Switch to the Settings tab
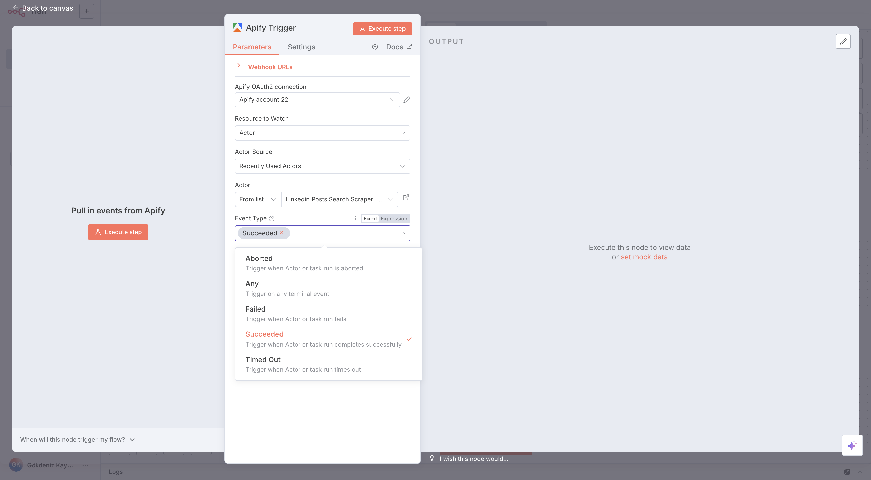 [x=301, y=47]
